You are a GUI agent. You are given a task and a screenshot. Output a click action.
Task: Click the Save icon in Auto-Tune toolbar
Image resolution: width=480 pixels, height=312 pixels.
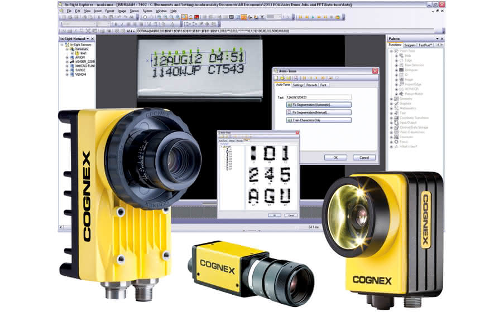(289, 78)
